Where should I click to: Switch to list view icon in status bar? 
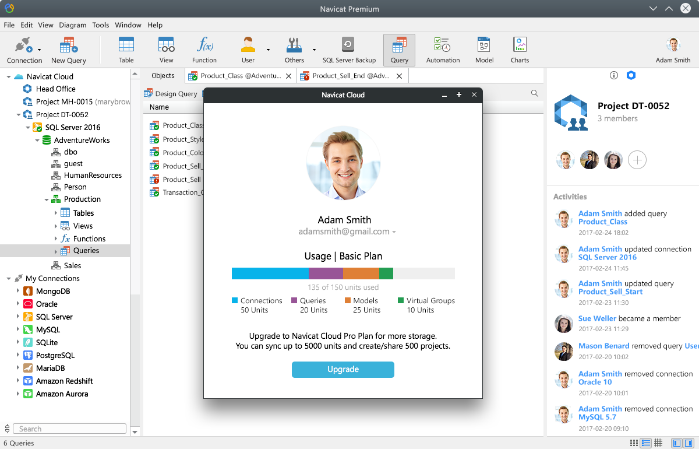(634, 443)
